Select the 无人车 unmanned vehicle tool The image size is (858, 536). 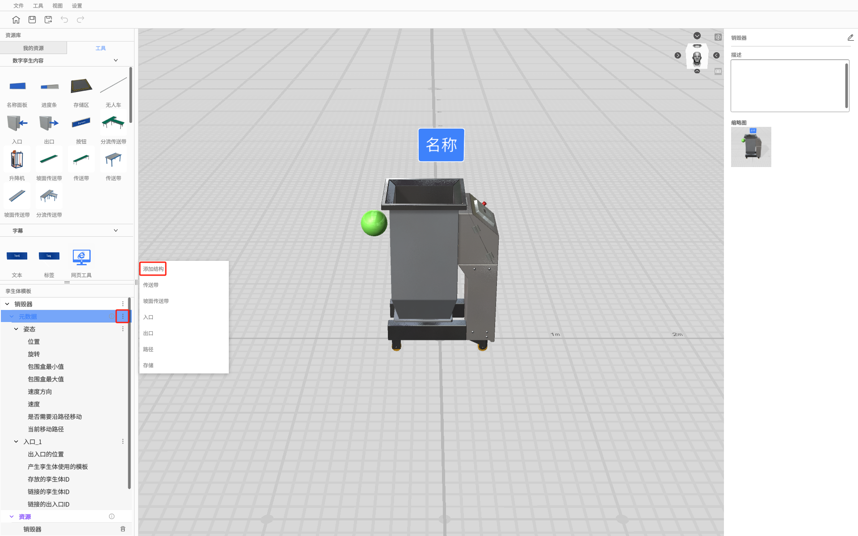click(113, 87)
